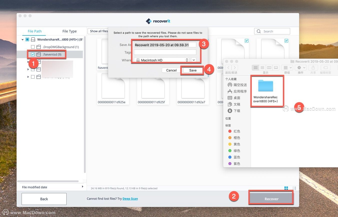Viewport: 338px width, 217px height.
Task: Switch to thumbnail grid view
Action: tap(286, 188)
